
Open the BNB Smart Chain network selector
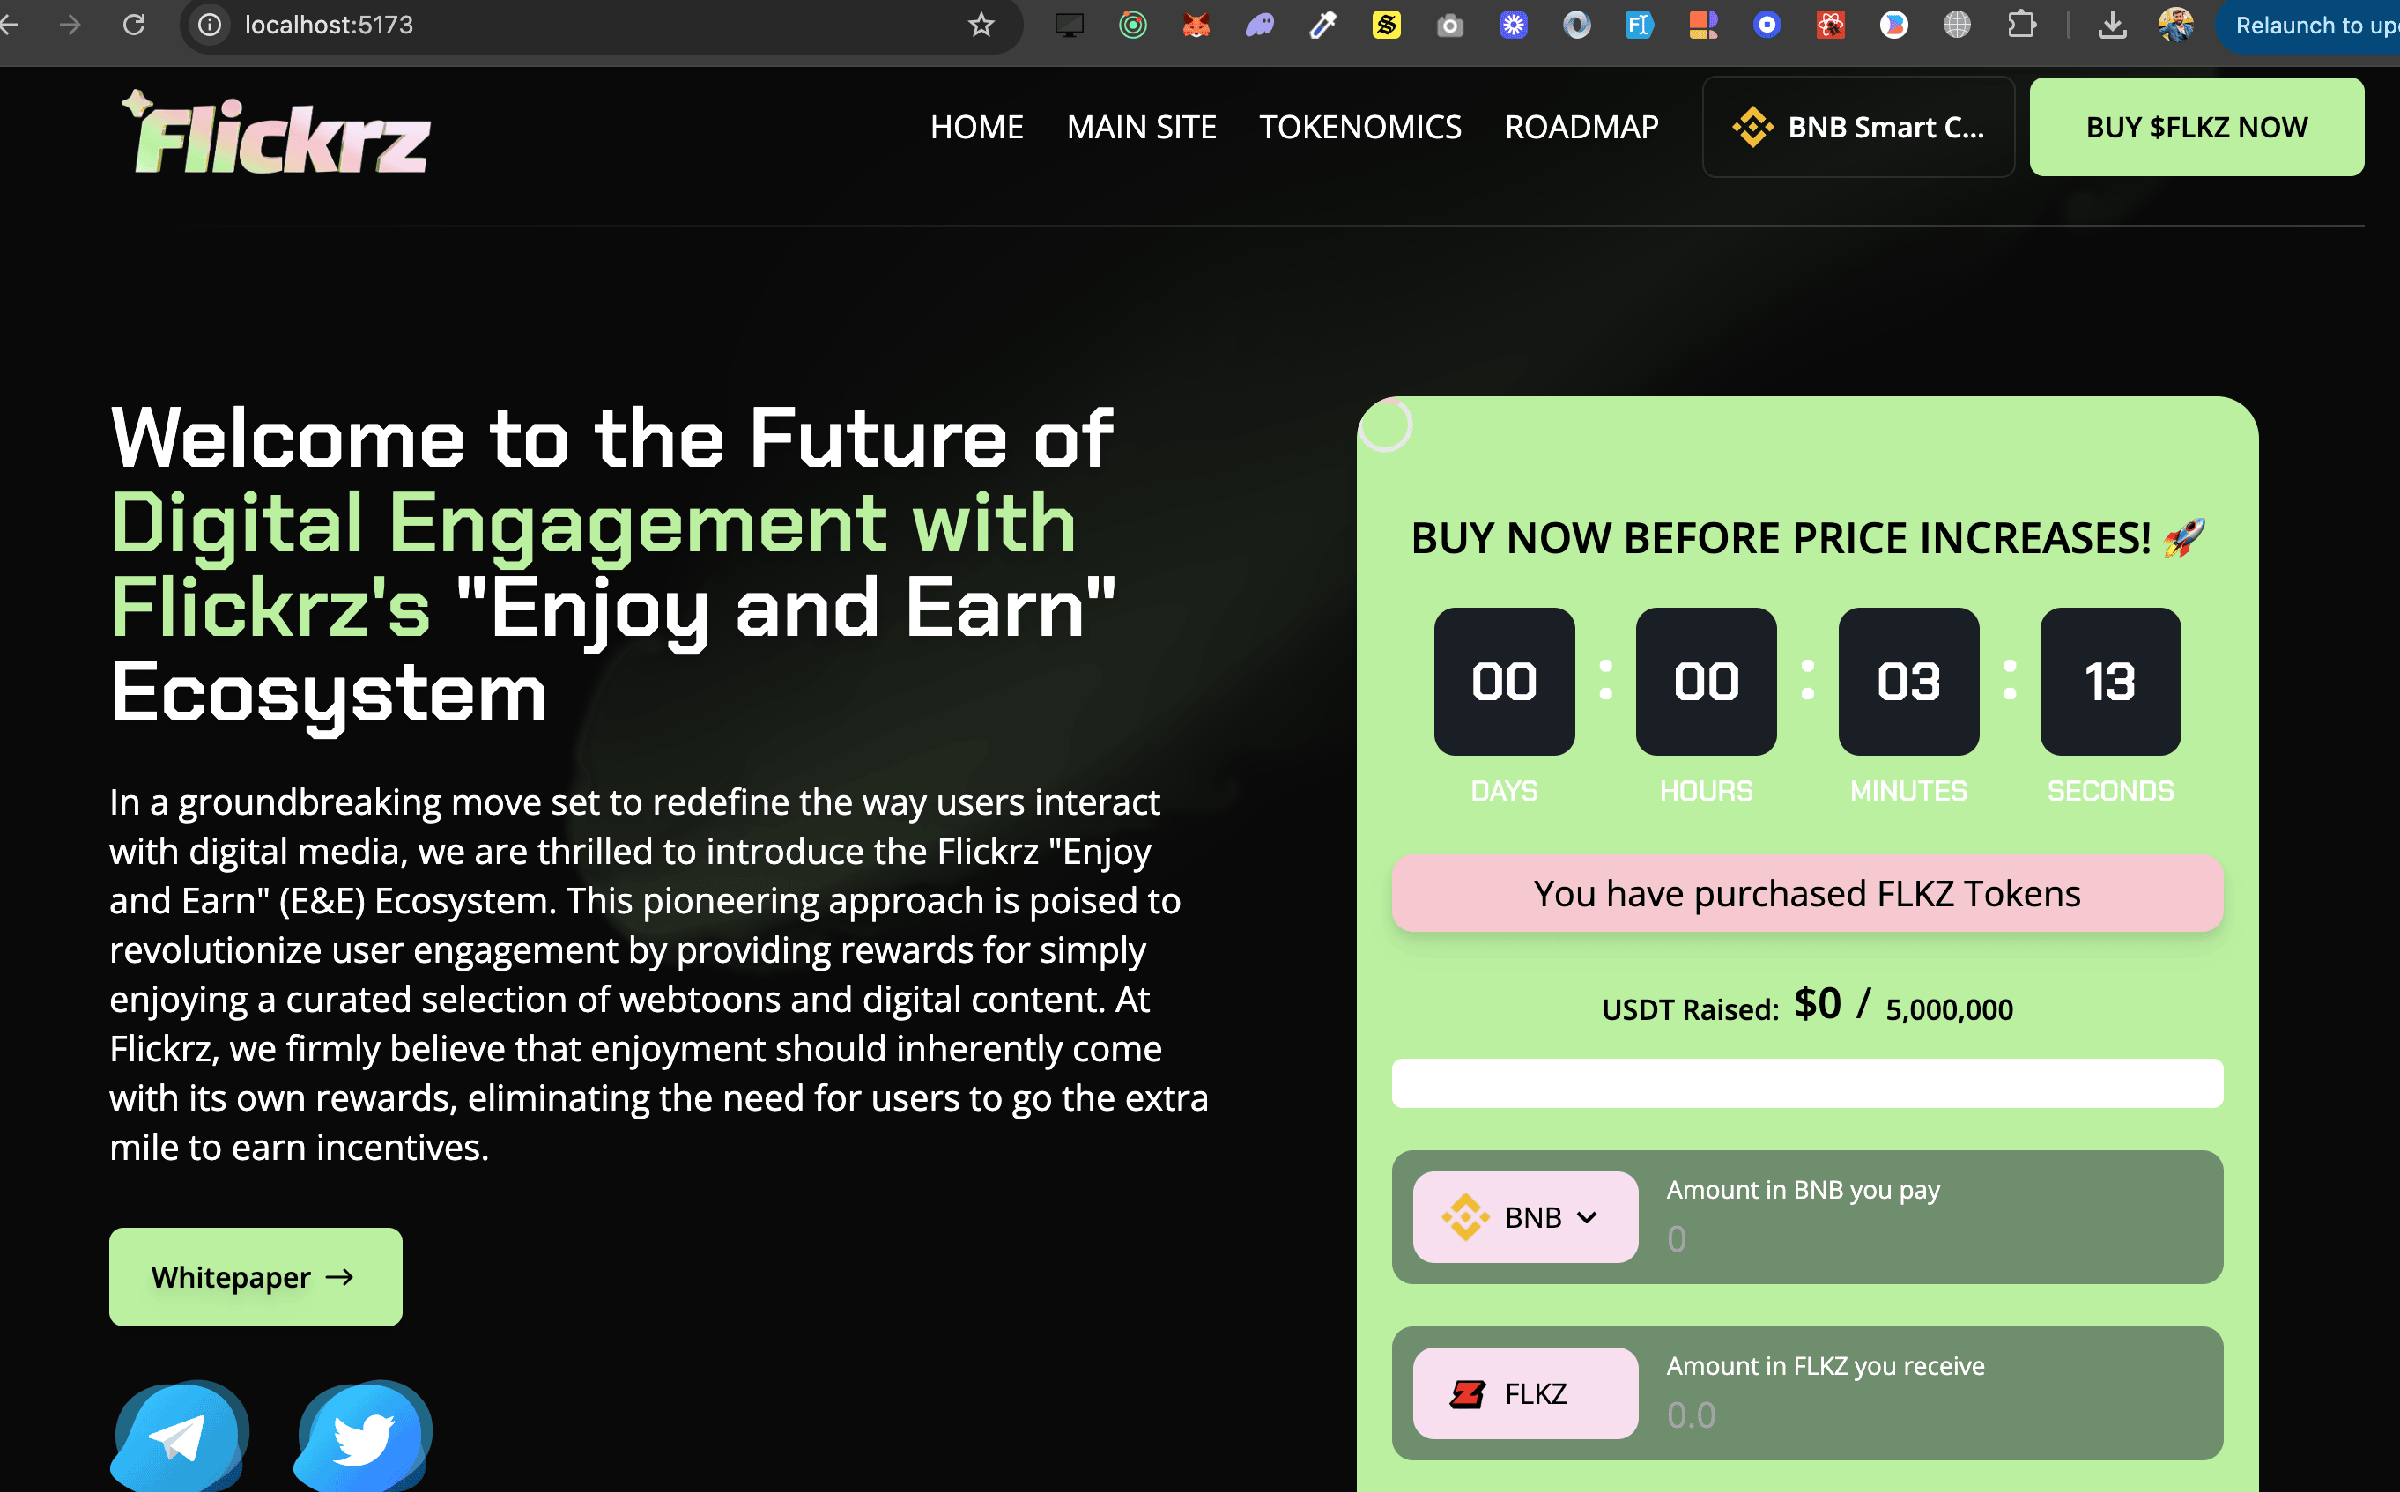pyautogui.click(x=1859, y=126)
